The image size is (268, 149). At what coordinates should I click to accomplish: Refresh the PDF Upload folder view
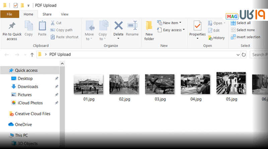click(x=244, y=54)
